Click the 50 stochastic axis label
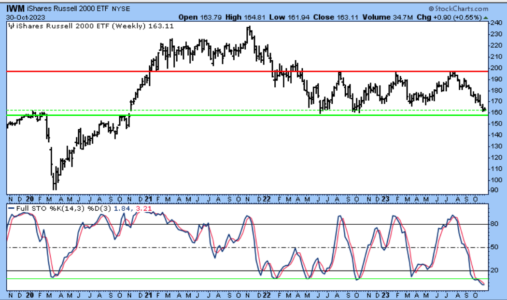This screenshot has height=300, width=507. coord(494,247)
